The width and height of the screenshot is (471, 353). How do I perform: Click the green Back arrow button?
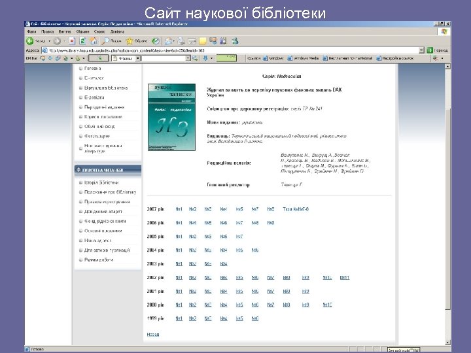tap(29, 41)
